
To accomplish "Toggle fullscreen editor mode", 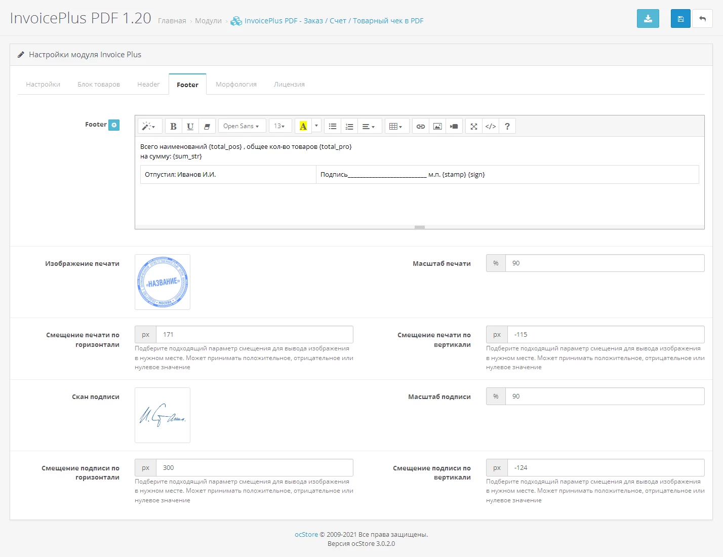I will (x=474, y=126).
